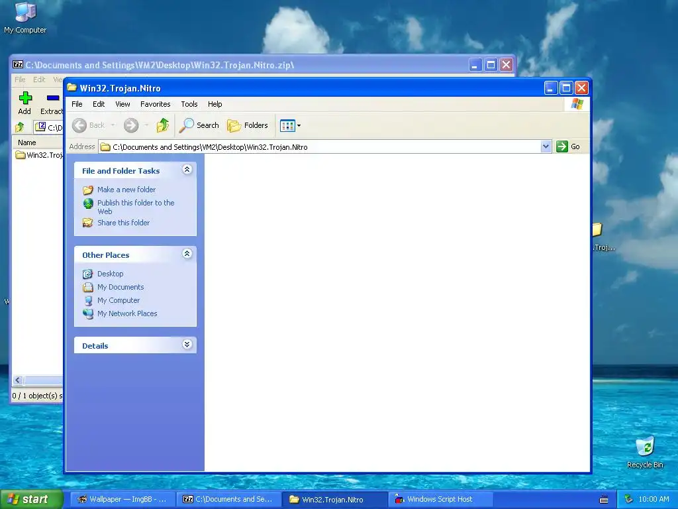The width and height of the screenshot is (678, 509).
Task: Open the Tools menu
Action: [x=189, y=104]
